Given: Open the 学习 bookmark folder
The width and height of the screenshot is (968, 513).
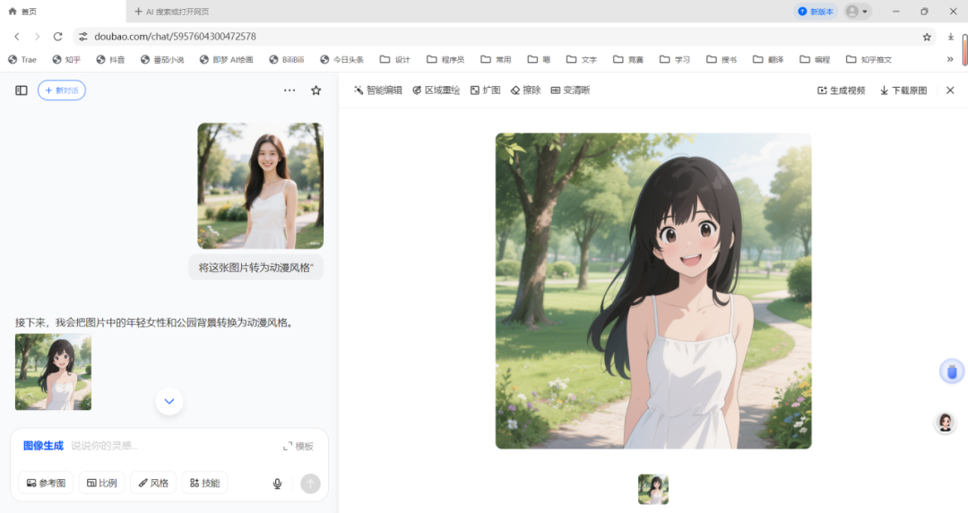Looking at the screenshot, I should [x=675, y=59].
